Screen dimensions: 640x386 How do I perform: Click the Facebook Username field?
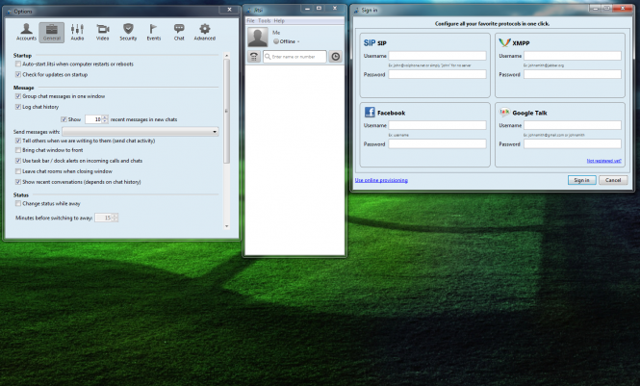(437, 125)
